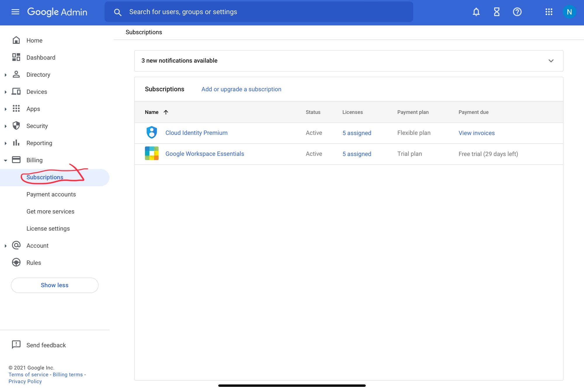Screen dimensions: 584x390
Task: Click the Payment due column header
Action: point(473,112)
